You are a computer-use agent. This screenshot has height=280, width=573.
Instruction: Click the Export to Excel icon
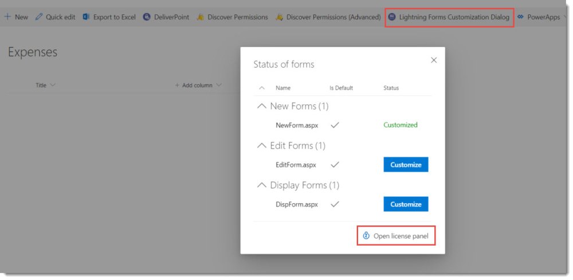(87, 17)
